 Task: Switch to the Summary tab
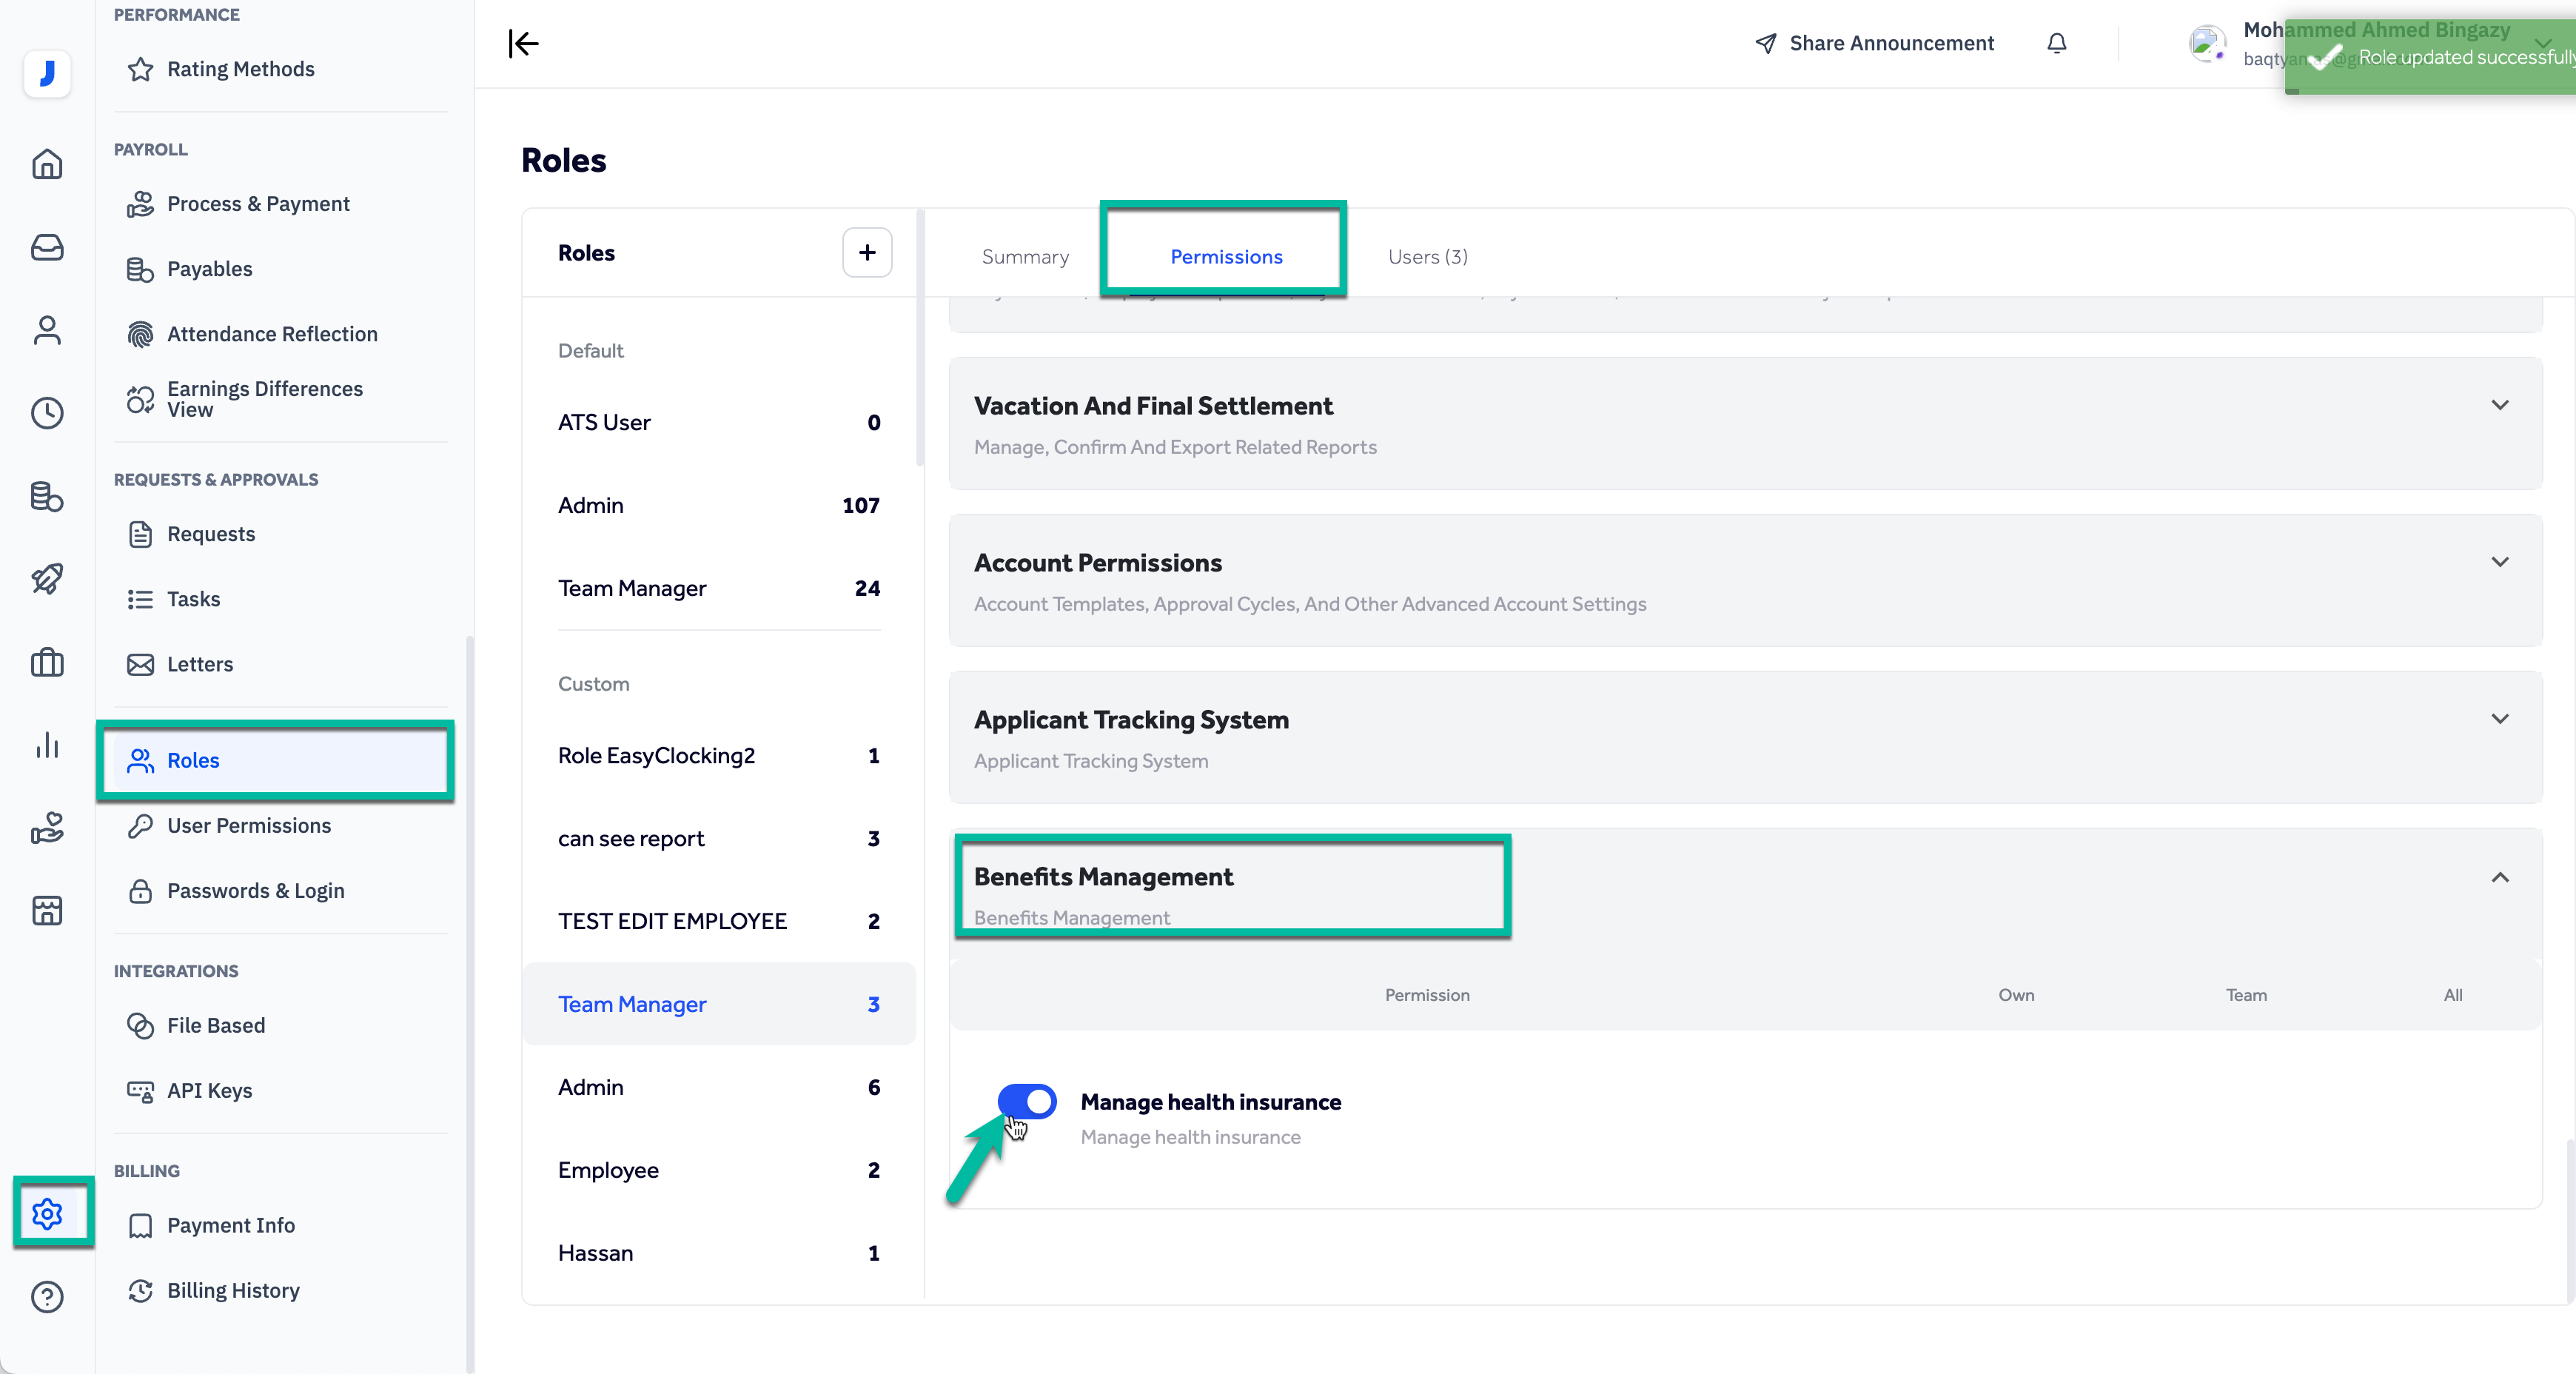click(1024, 255)
